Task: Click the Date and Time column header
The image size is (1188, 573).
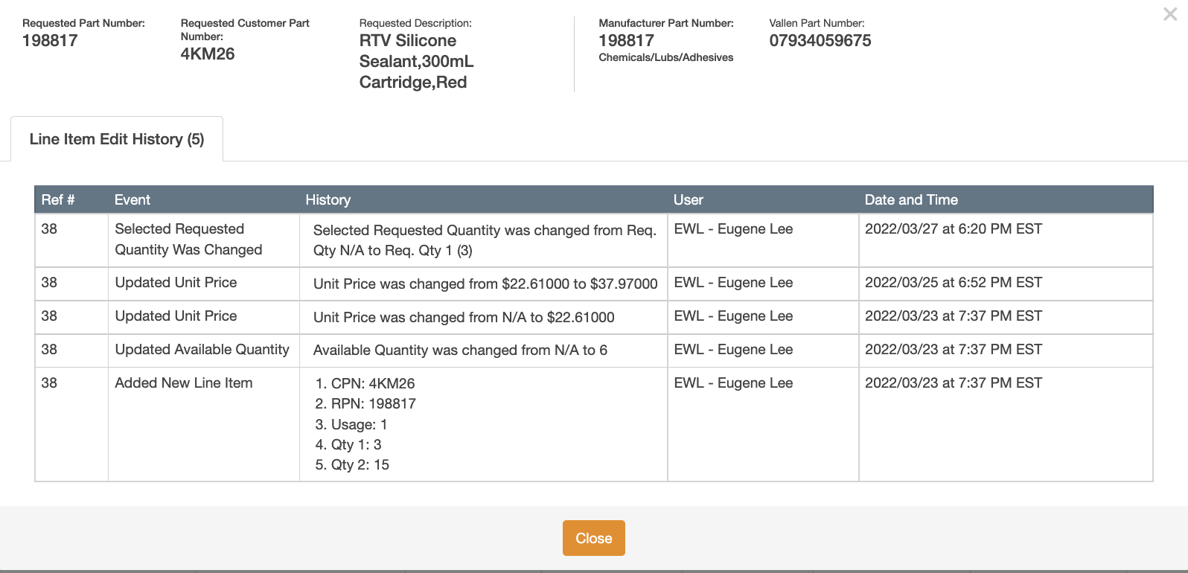Action: tap(911, 199)
